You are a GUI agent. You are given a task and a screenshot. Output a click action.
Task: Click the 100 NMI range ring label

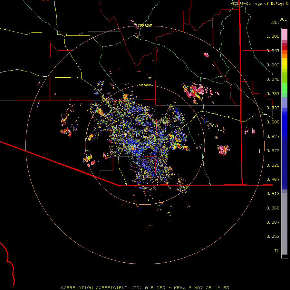[145, 25]
